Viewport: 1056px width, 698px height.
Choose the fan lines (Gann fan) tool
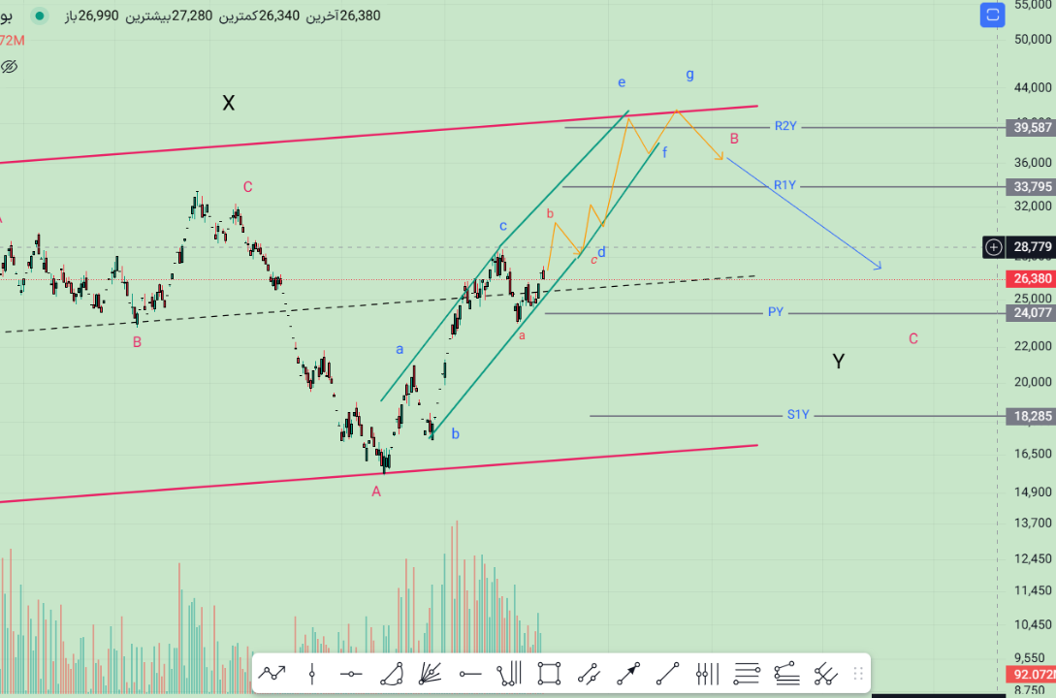coord(431,673)
